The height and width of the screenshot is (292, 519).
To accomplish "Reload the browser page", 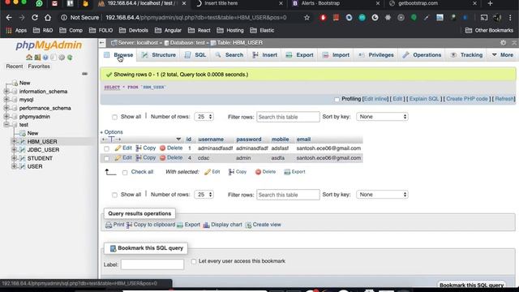I will [x=35, y=18].
